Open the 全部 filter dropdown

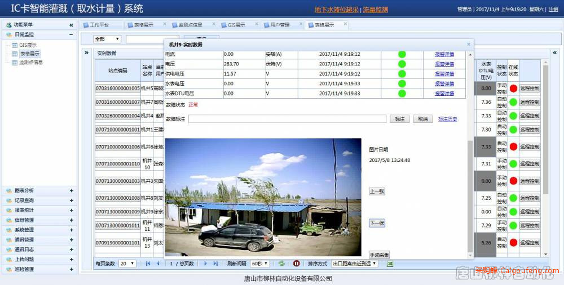point(107,39)
